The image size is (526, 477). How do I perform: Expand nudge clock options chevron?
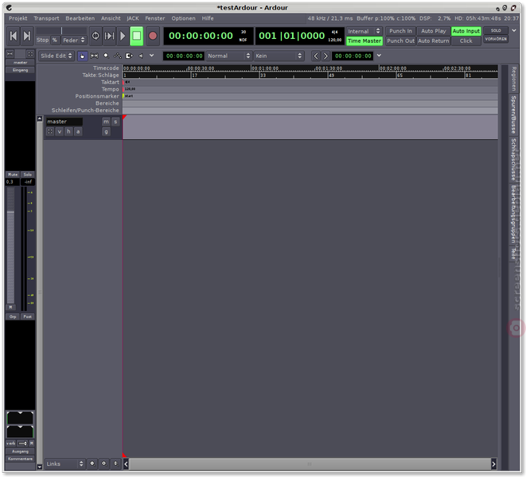pyautogui.click(x=379, y=56)
